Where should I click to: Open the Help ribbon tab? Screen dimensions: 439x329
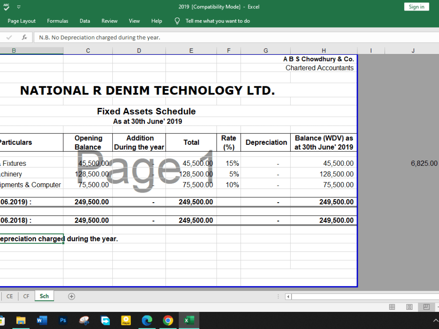pyautogui.click(x=157, y=21)
